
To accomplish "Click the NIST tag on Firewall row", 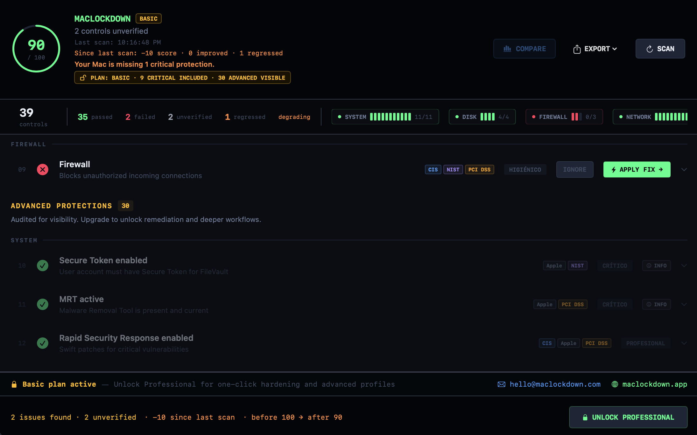I will point(453,169).
